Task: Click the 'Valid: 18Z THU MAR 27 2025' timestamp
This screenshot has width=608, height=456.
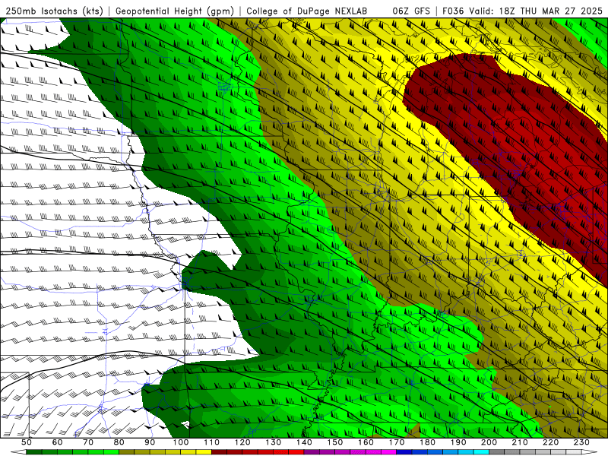Action: point(536,11)
